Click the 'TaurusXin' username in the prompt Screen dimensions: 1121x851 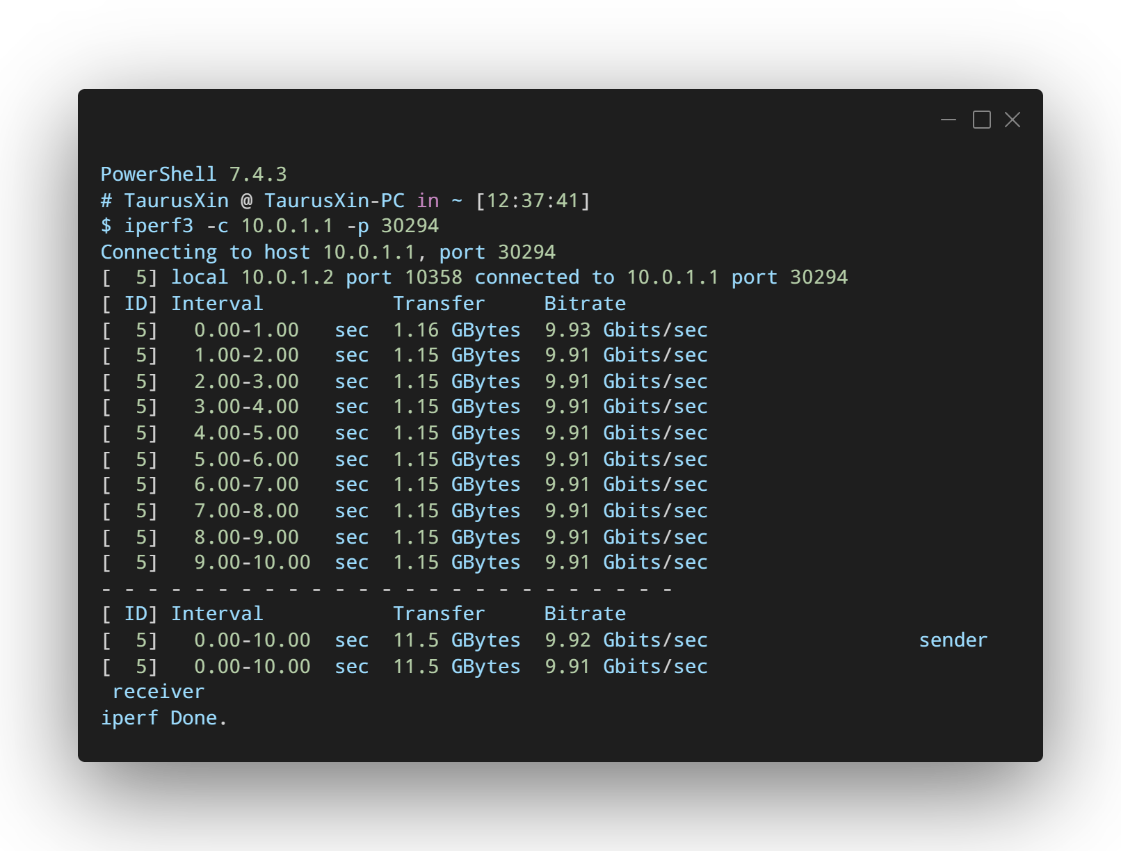point(177,200)
